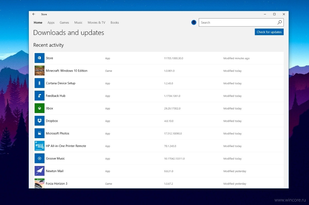This screenshot has width=309, height=205.
Task: Select version text 11705.1000.30.0
Action: pyautogui.click(x=174, y=58)
